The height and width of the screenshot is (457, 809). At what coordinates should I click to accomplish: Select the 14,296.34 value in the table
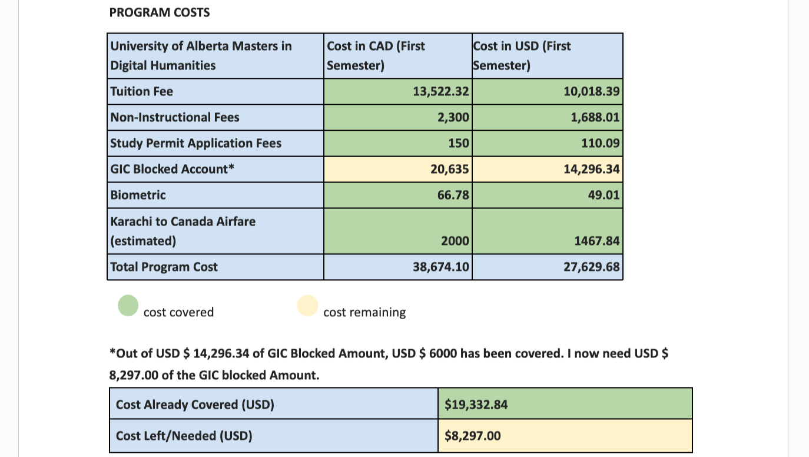(x=592, y=169)
